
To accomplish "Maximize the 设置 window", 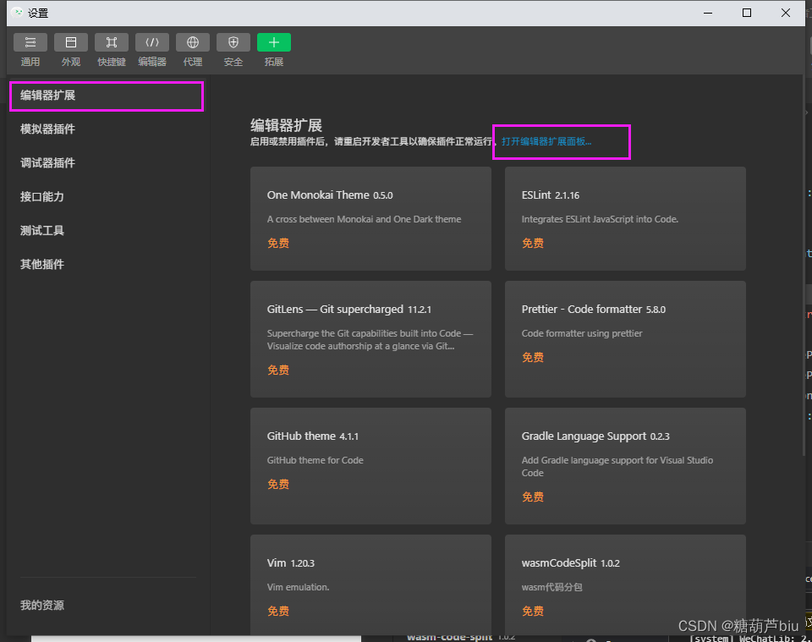I will pos(747,13).
